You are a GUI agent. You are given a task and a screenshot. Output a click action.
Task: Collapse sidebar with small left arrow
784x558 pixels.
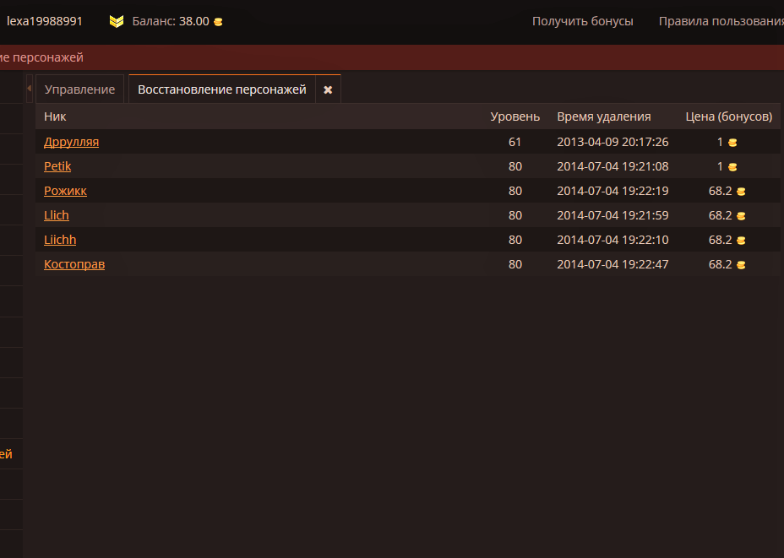[29, 89]
